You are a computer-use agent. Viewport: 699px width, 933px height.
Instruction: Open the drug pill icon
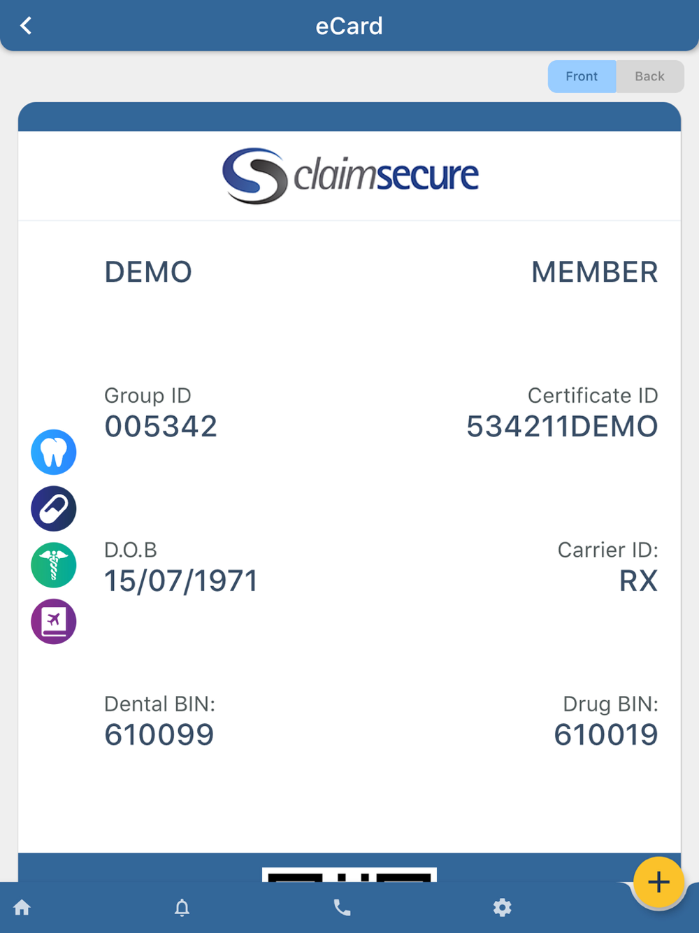[54, 508]
